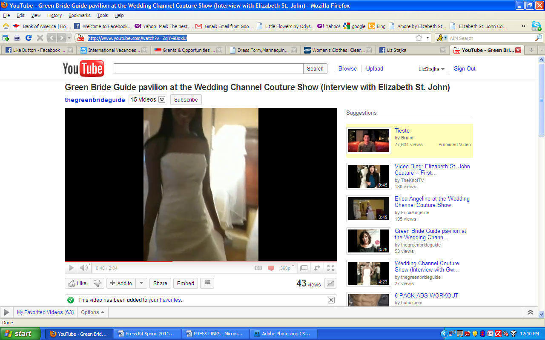Open the Gmail bookmark

224,26
